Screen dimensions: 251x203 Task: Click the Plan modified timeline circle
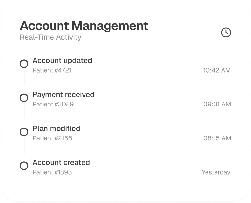(x=24, y=132)
